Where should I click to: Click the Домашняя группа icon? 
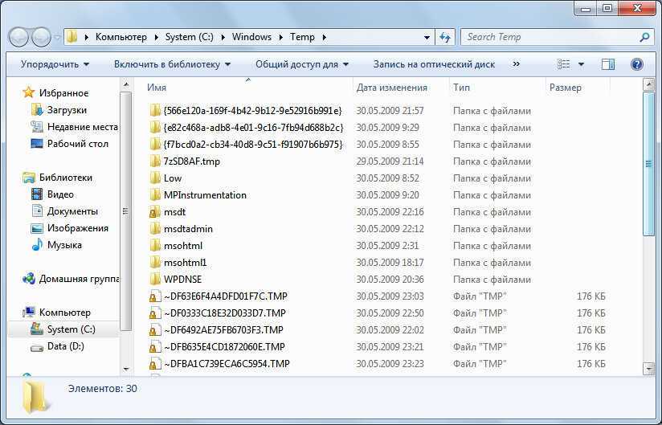[29, 279]
